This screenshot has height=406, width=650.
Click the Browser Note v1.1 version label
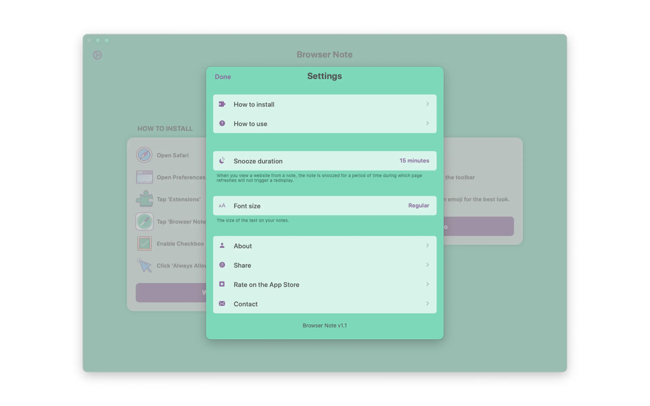(324, 326)
